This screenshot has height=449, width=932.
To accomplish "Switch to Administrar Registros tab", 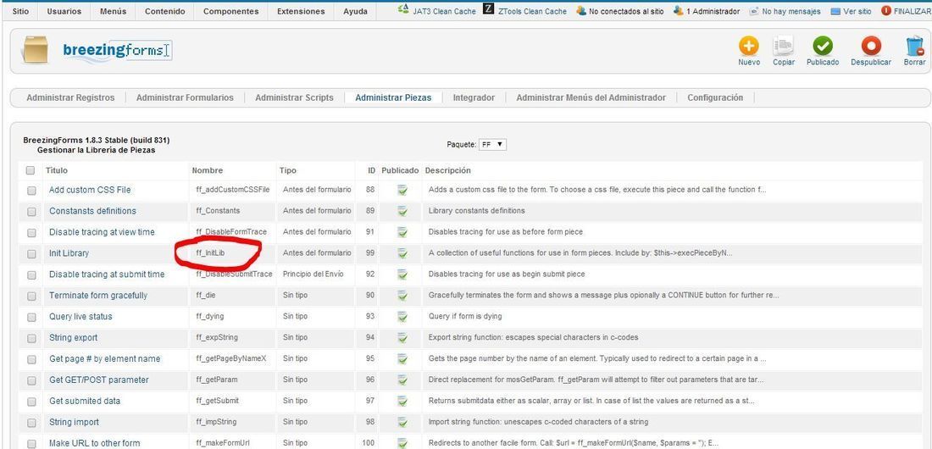I will point(70,97).
